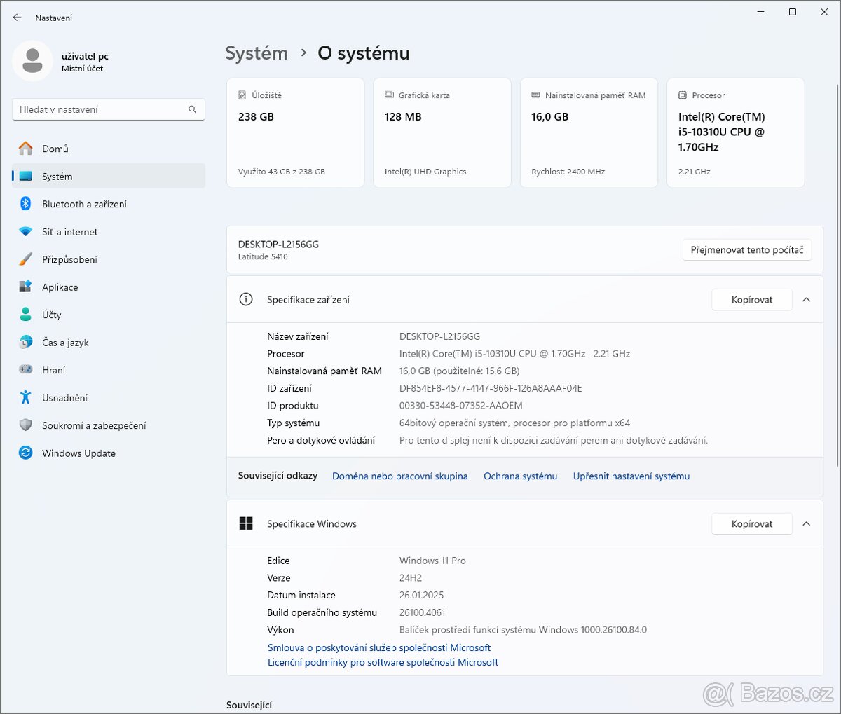The width and height of the screenshot is (841, 714).
Task: Open the Ochrana systému link
Action: (x=520, y=476)
